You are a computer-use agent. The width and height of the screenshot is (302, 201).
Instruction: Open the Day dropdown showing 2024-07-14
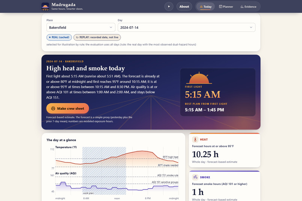pyautogui.click(x=187, y=27)
